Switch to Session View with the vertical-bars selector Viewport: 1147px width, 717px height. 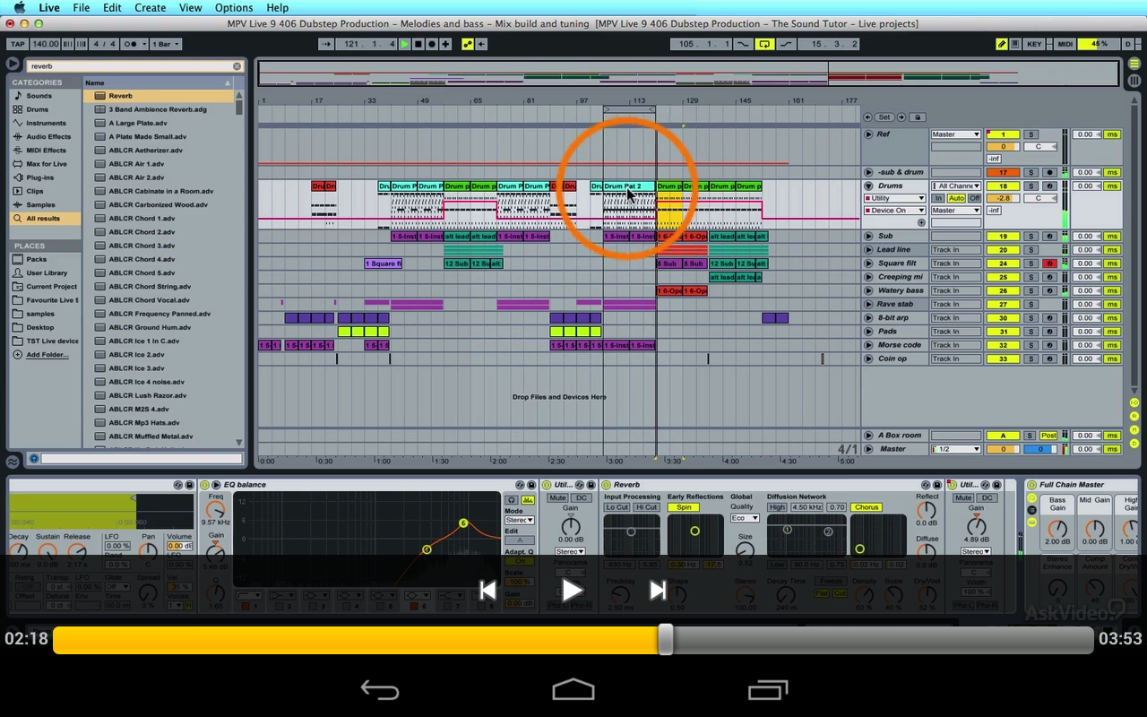pos(1134,80)
